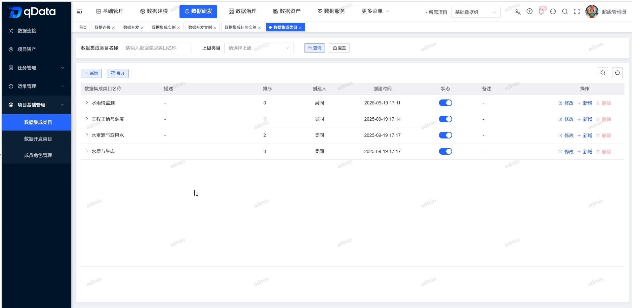The image size is (632, 308).
Task: Expand the 水雨情监测 row
Action: pos(87,102)
